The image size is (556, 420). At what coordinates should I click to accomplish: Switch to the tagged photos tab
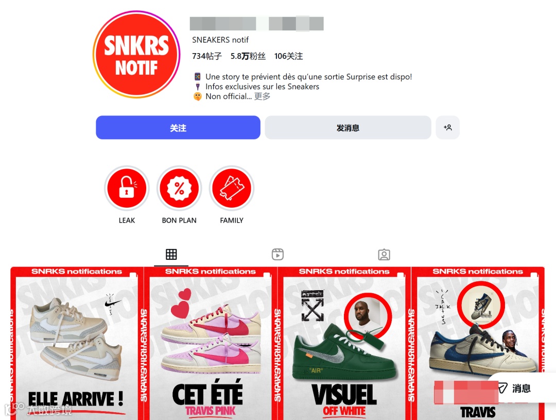384,254
